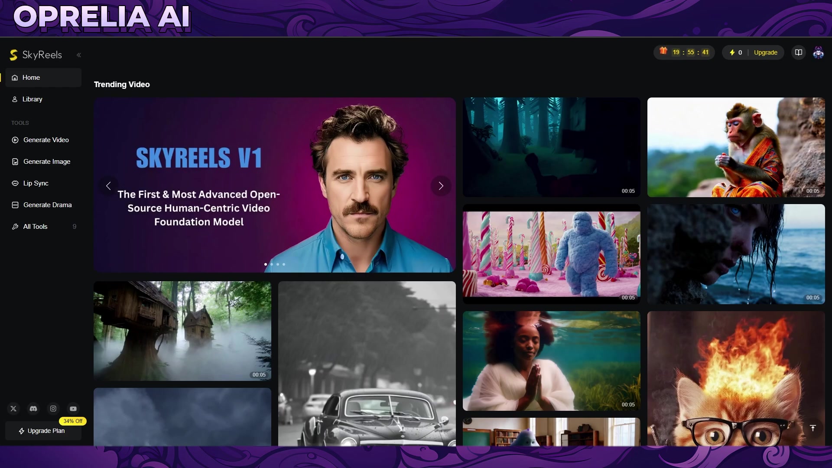This screenshot has height=468, width=832.
Task: Click the SkyReels logo
Action: 36,55
